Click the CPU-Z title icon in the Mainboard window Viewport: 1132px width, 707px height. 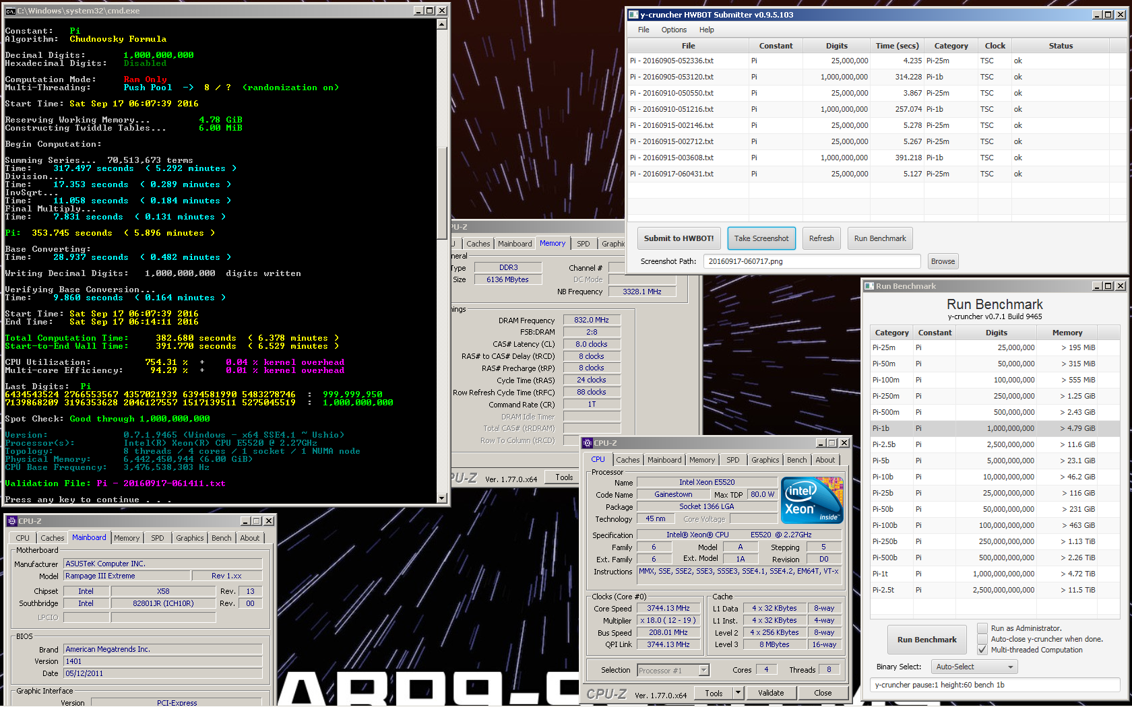click(11, 521)
